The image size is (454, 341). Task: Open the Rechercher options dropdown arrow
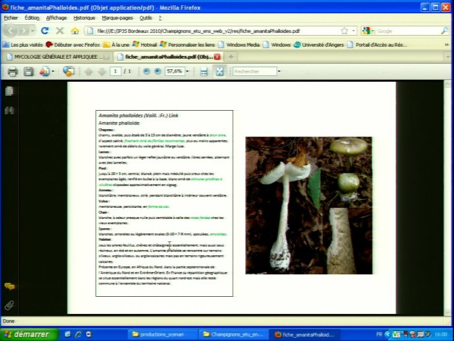(279, 71)
